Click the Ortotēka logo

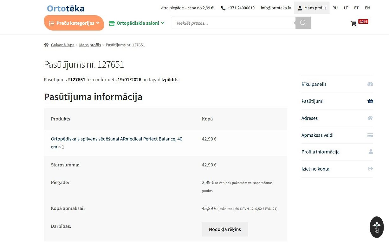[66, 8]
